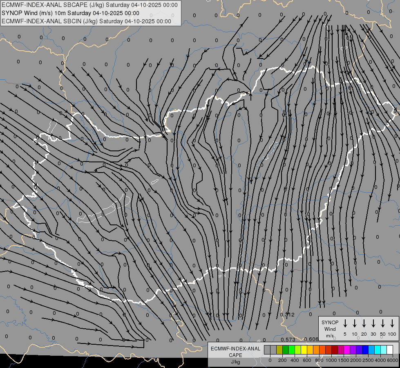Click the white 6000 J/kg CAPE swatch

click(x=389, y=350)
